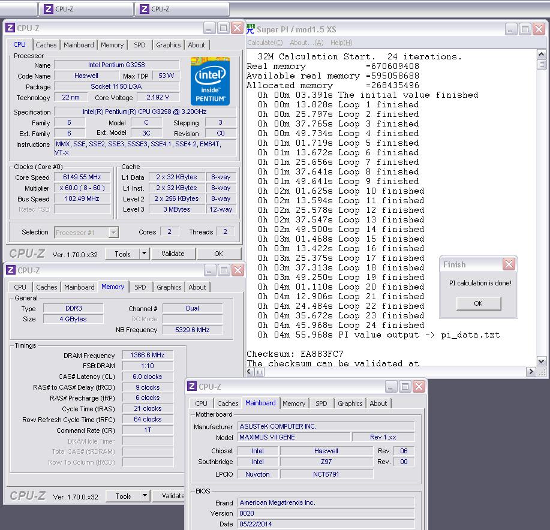
Task: Click the Checksum: EA883FC7 line
Action: click(295, 354)
